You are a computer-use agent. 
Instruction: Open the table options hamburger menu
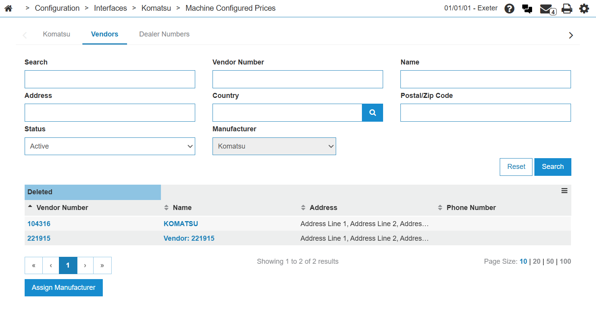coord(564,191)
